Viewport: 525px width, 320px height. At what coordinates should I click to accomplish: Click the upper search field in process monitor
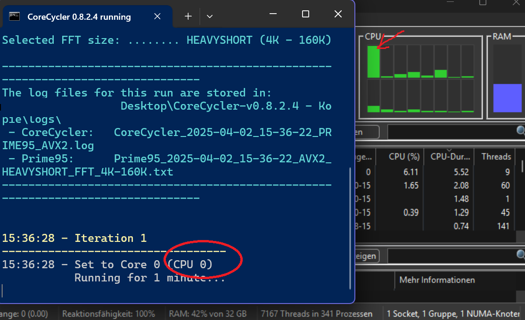452,132
